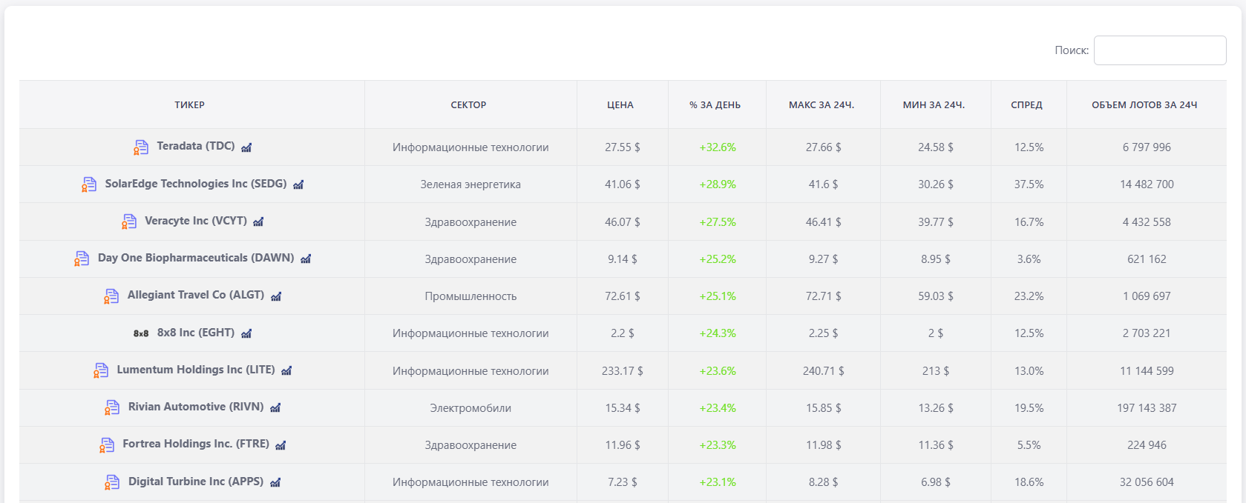Open the chart icon next to Digital Turbine (APPS)
Viewport: 1246px width, 503px height.
click(275, 482)
